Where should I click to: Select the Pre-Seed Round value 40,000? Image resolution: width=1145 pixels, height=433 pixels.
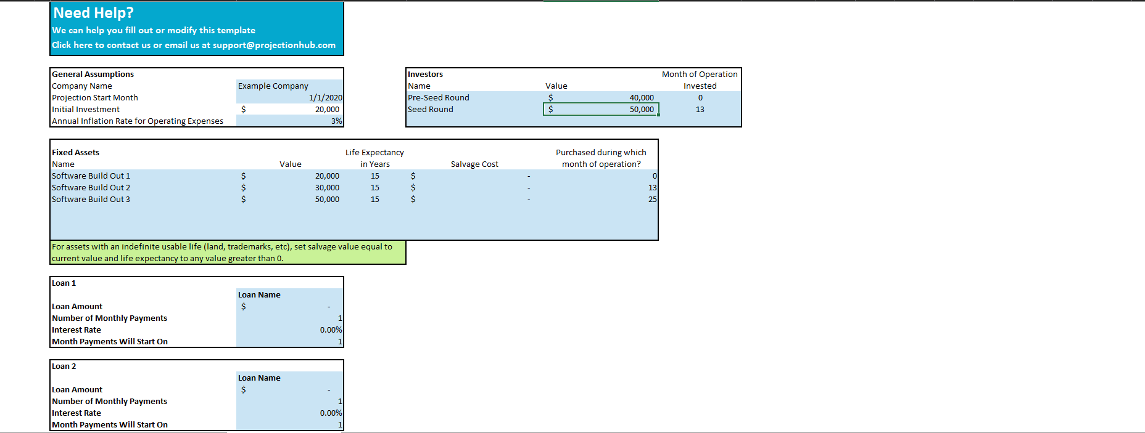(601, 97)
